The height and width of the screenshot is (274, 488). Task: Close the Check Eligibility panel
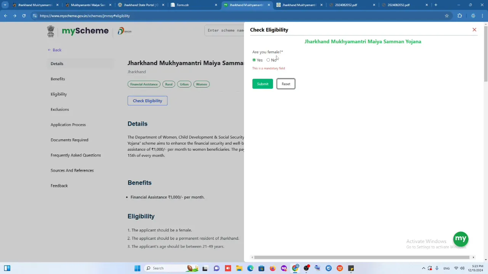click(x=474, y=30)
